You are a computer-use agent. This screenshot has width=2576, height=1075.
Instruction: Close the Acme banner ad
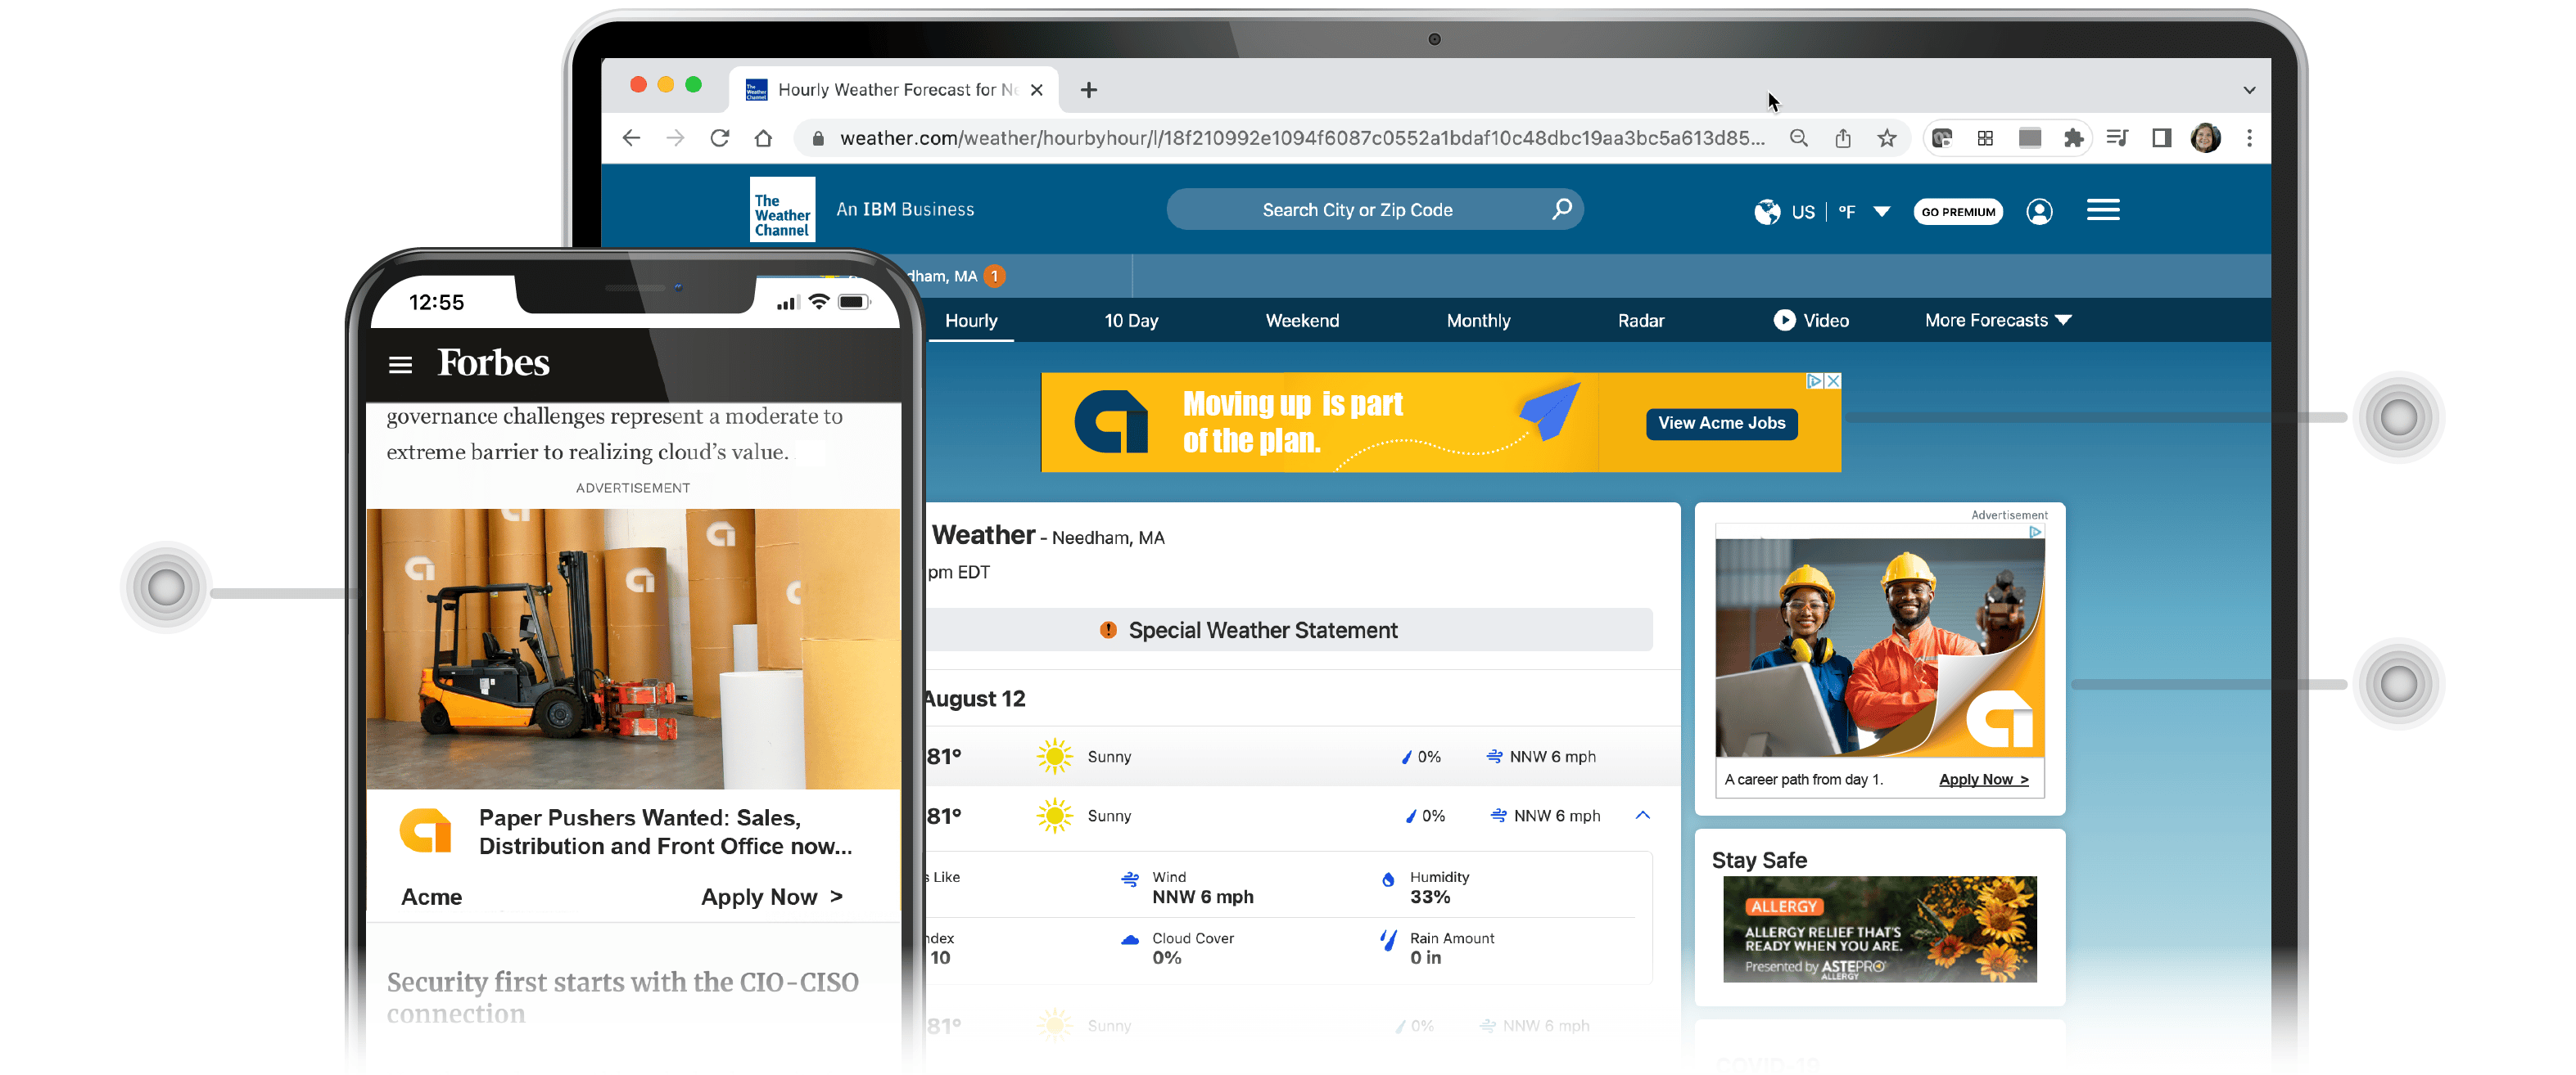click(1832, 380)
